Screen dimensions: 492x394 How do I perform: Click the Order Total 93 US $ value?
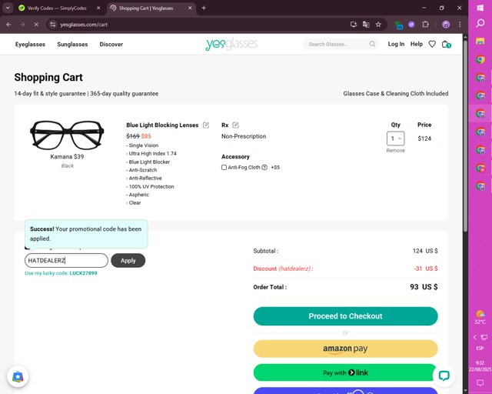[424, 287]
